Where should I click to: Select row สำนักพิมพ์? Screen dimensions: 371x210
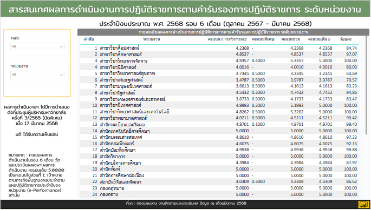pyautogui.click(x=219, y=169)
